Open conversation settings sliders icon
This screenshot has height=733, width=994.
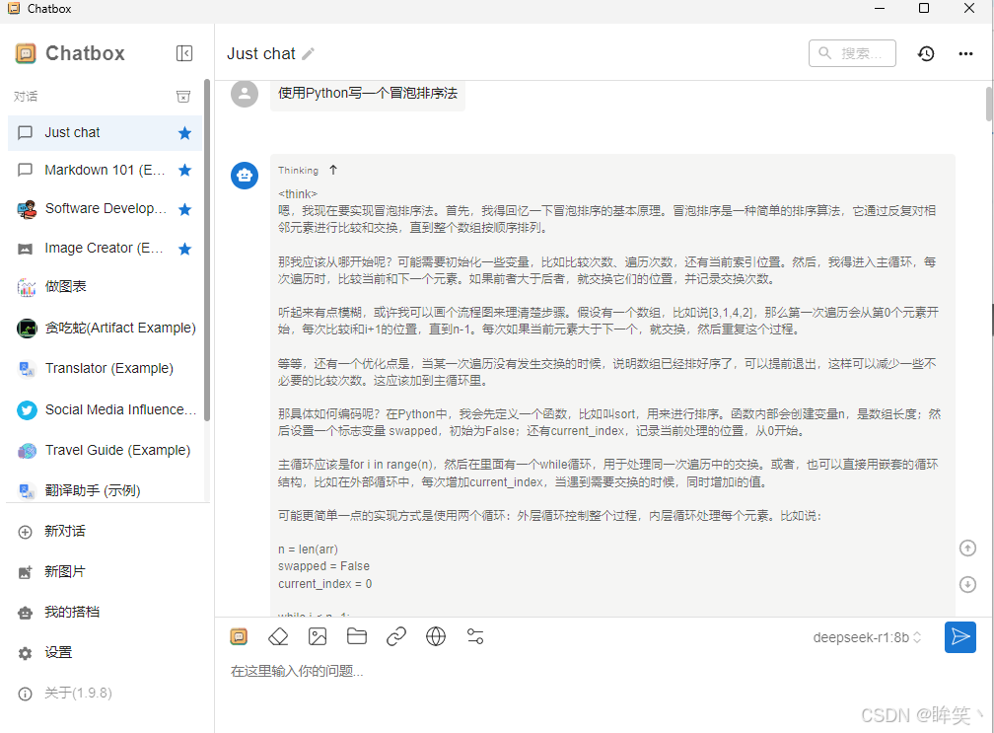[x=475, y=636]
